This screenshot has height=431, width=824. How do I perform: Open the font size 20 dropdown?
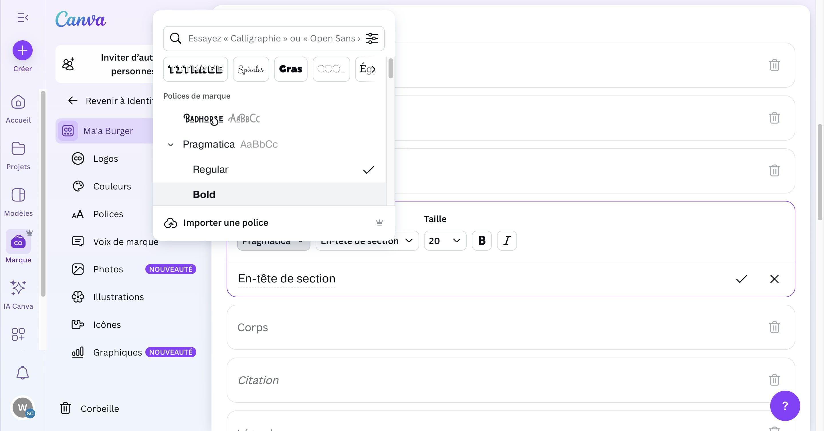pos(445,241)
